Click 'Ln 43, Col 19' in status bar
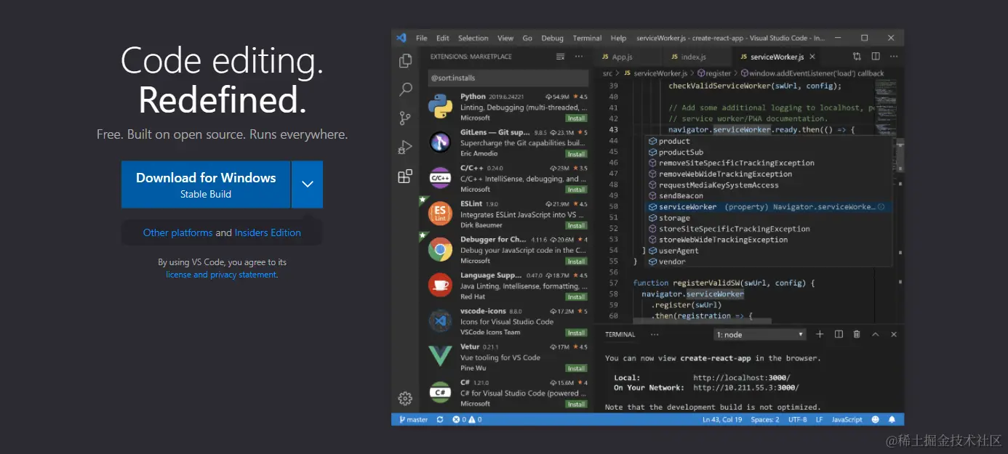 tap(722, 420)
